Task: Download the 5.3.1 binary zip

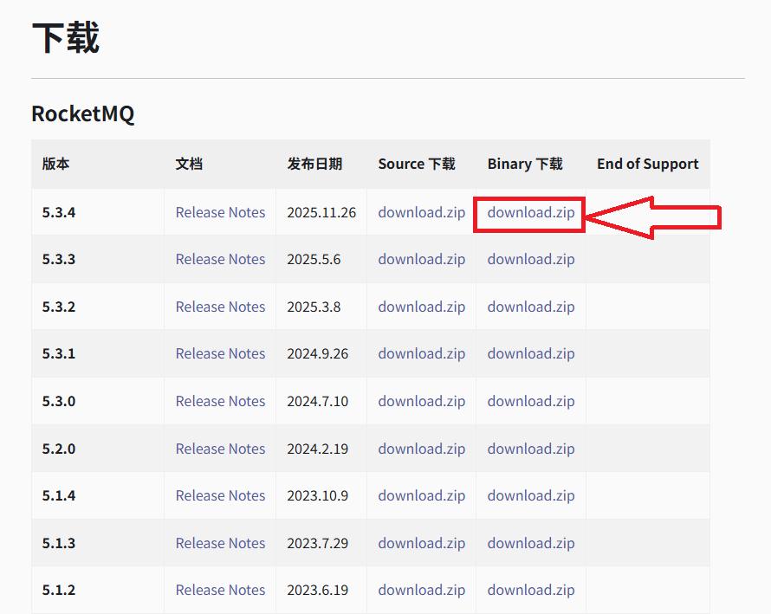Action: pos(530,354)
